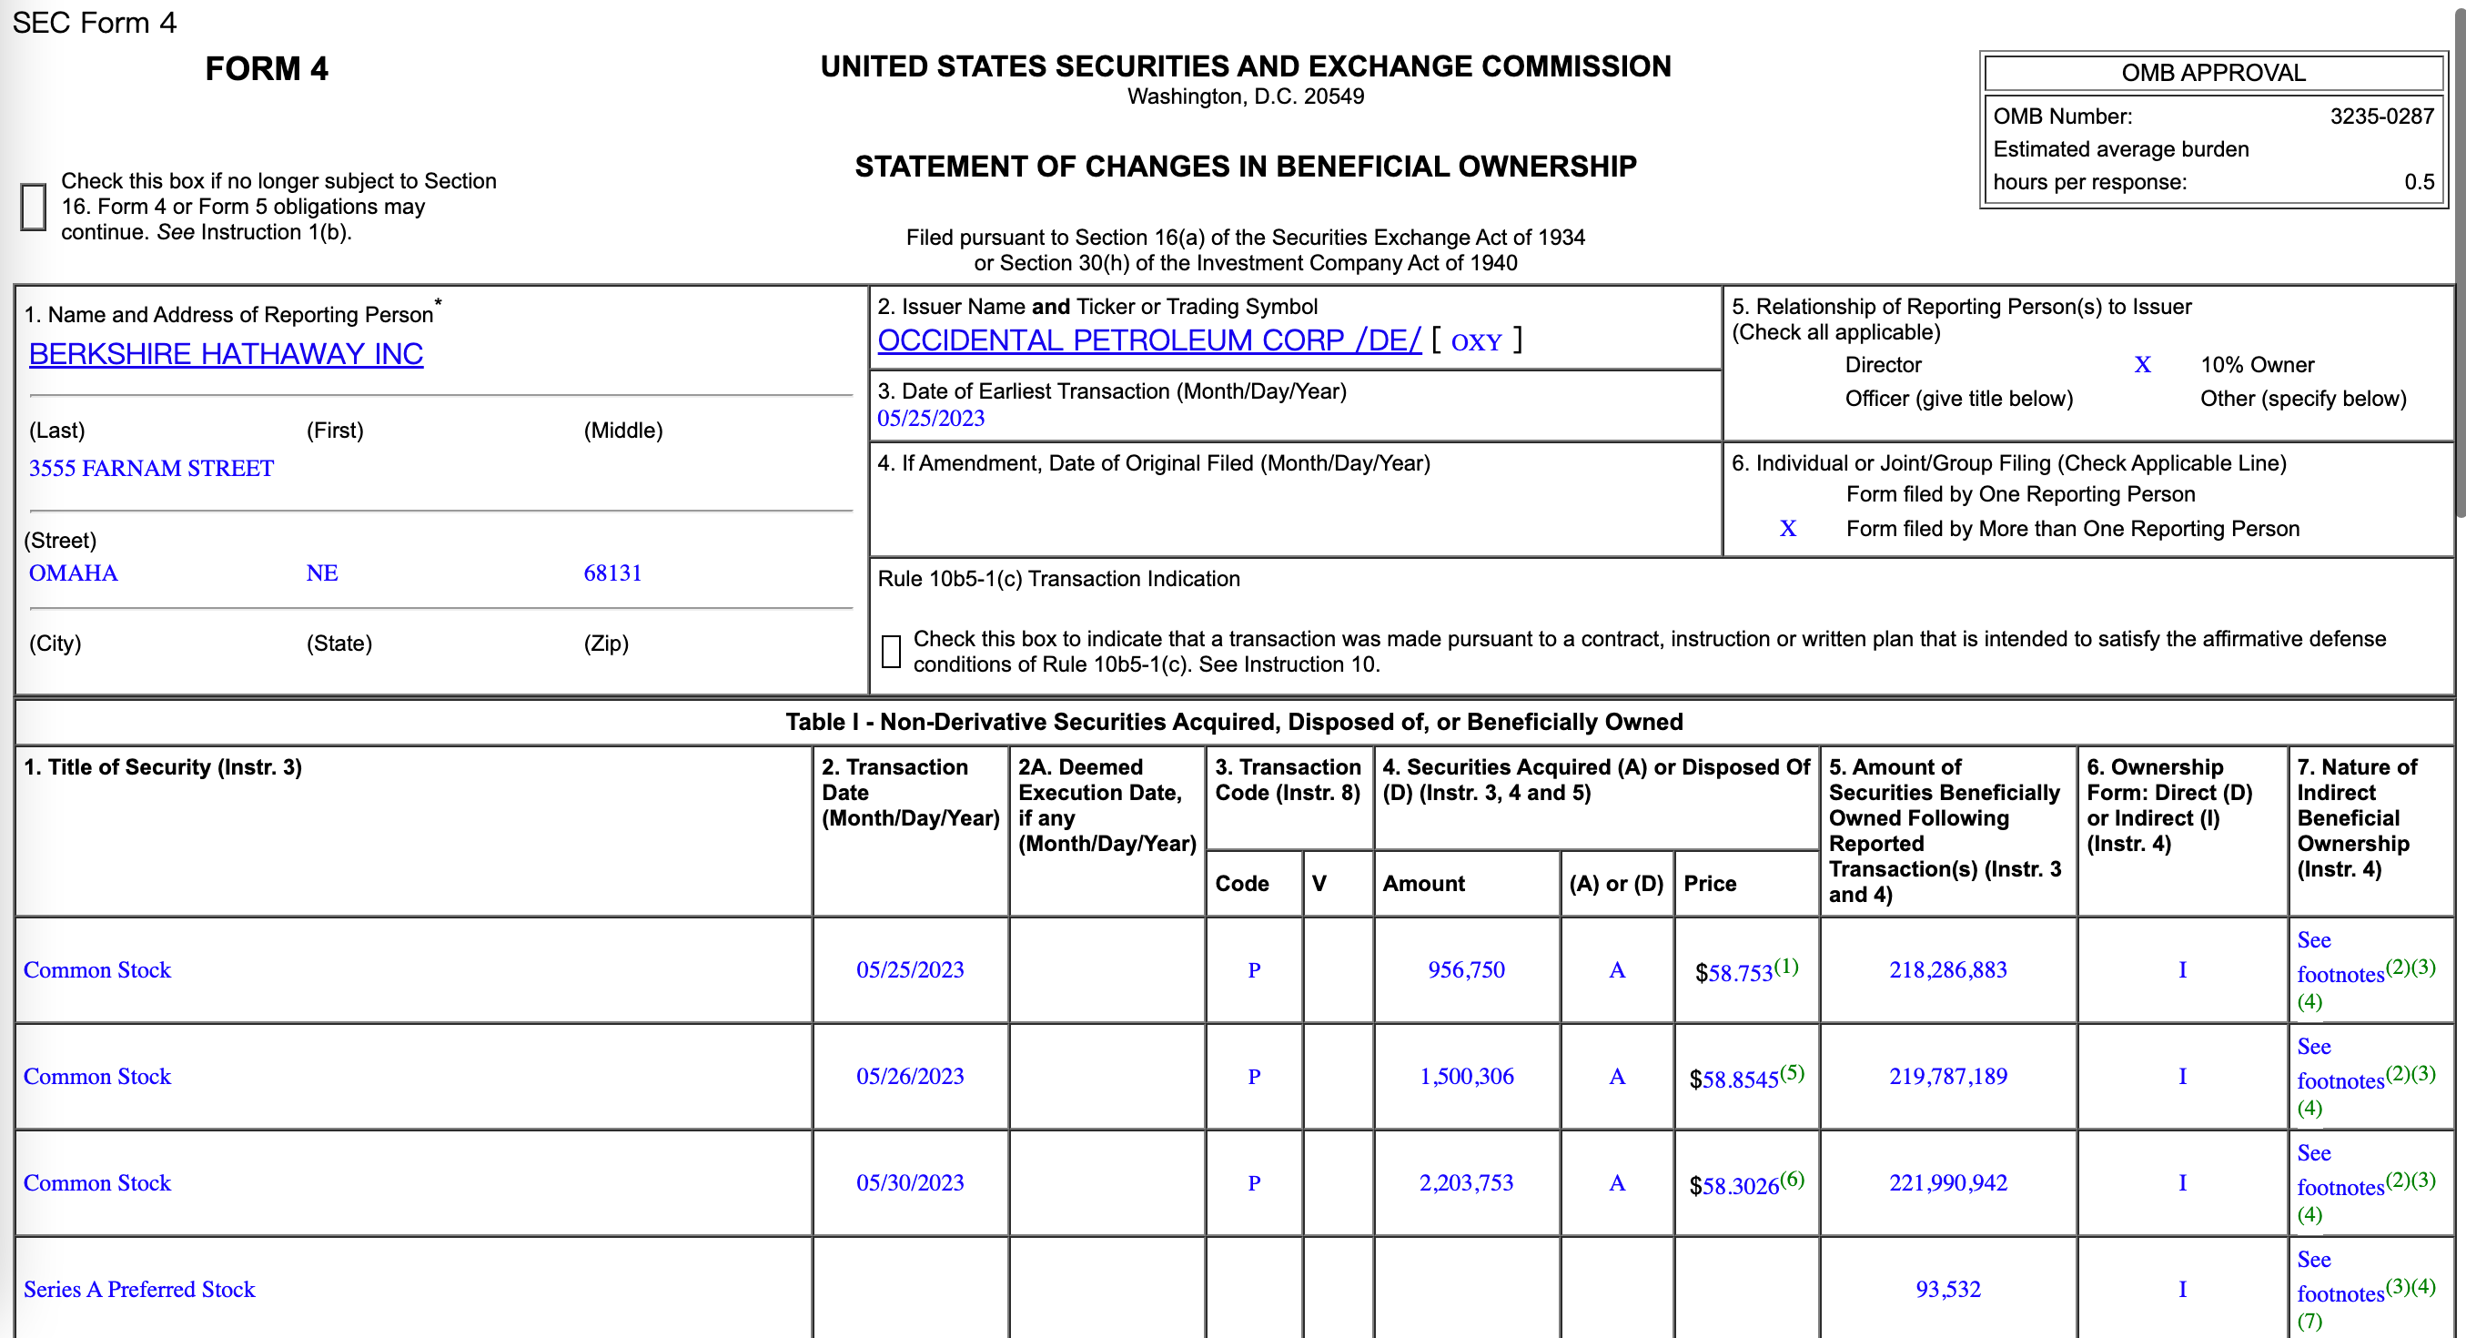Click the beneficially owned amount 218,286,883
Viewport: 2466px width, 1338px height.
1947,970
